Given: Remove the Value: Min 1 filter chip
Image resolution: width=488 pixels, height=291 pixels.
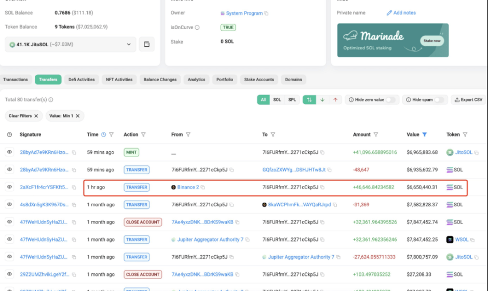Looking at the screenshot, I should pos(77,116).
